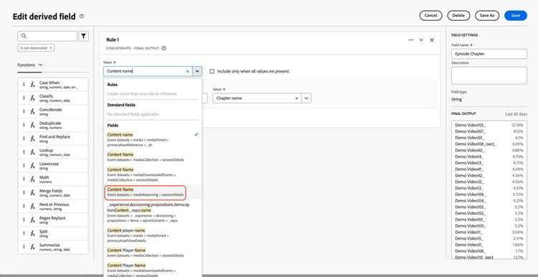The height and width of the screenshot is (277, 538).
Task: Choose Content Player Name under mediaCollection sessionDetails
Action: tap(152, 253)
